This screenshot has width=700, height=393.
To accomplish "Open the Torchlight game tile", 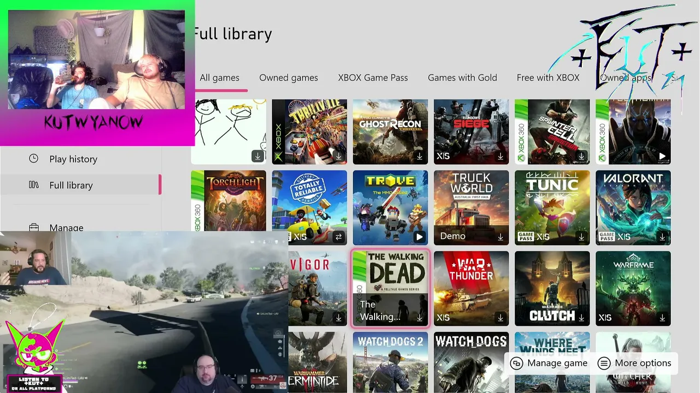I will 229,200.
